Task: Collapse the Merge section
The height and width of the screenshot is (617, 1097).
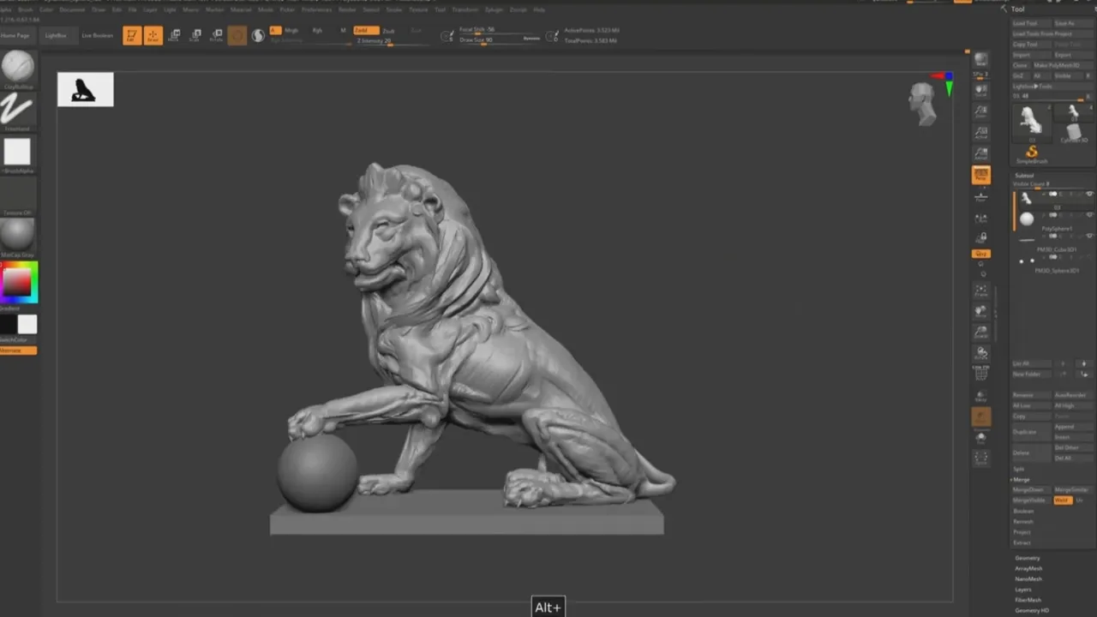Action: point(1022,479)
